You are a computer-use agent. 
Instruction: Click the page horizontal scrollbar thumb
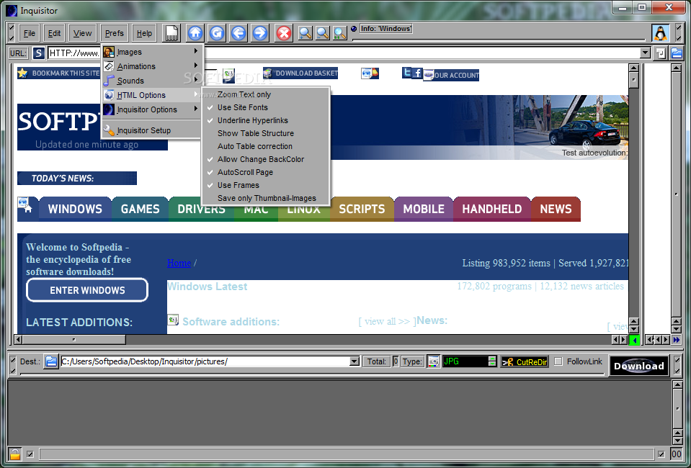(x=74, y=340)
